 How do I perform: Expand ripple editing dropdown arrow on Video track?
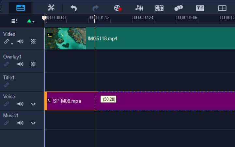coord(12,44)
